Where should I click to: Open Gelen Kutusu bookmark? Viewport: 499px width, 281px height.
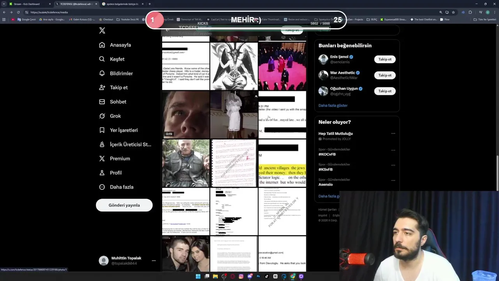(x=82, y=20)
